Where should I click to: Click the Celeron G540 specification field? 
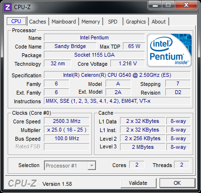117,75
